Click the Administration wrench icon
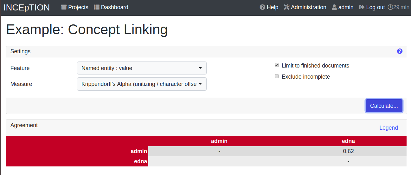The height and width of the screenshot is (175, 411). [x=286, y=7]
